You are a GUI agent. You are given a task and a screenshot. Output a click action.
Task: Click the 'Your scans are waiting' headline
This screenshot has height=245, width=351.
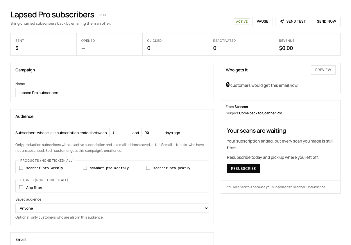(x=256, y=131)
